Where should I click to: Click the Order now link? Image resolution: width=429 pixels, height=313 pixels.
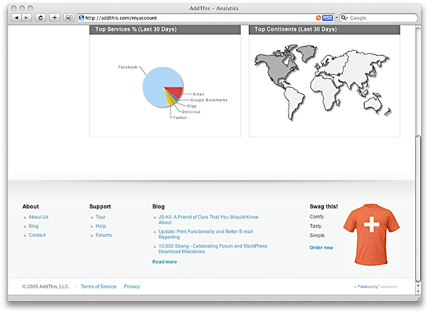pos(321,248)
